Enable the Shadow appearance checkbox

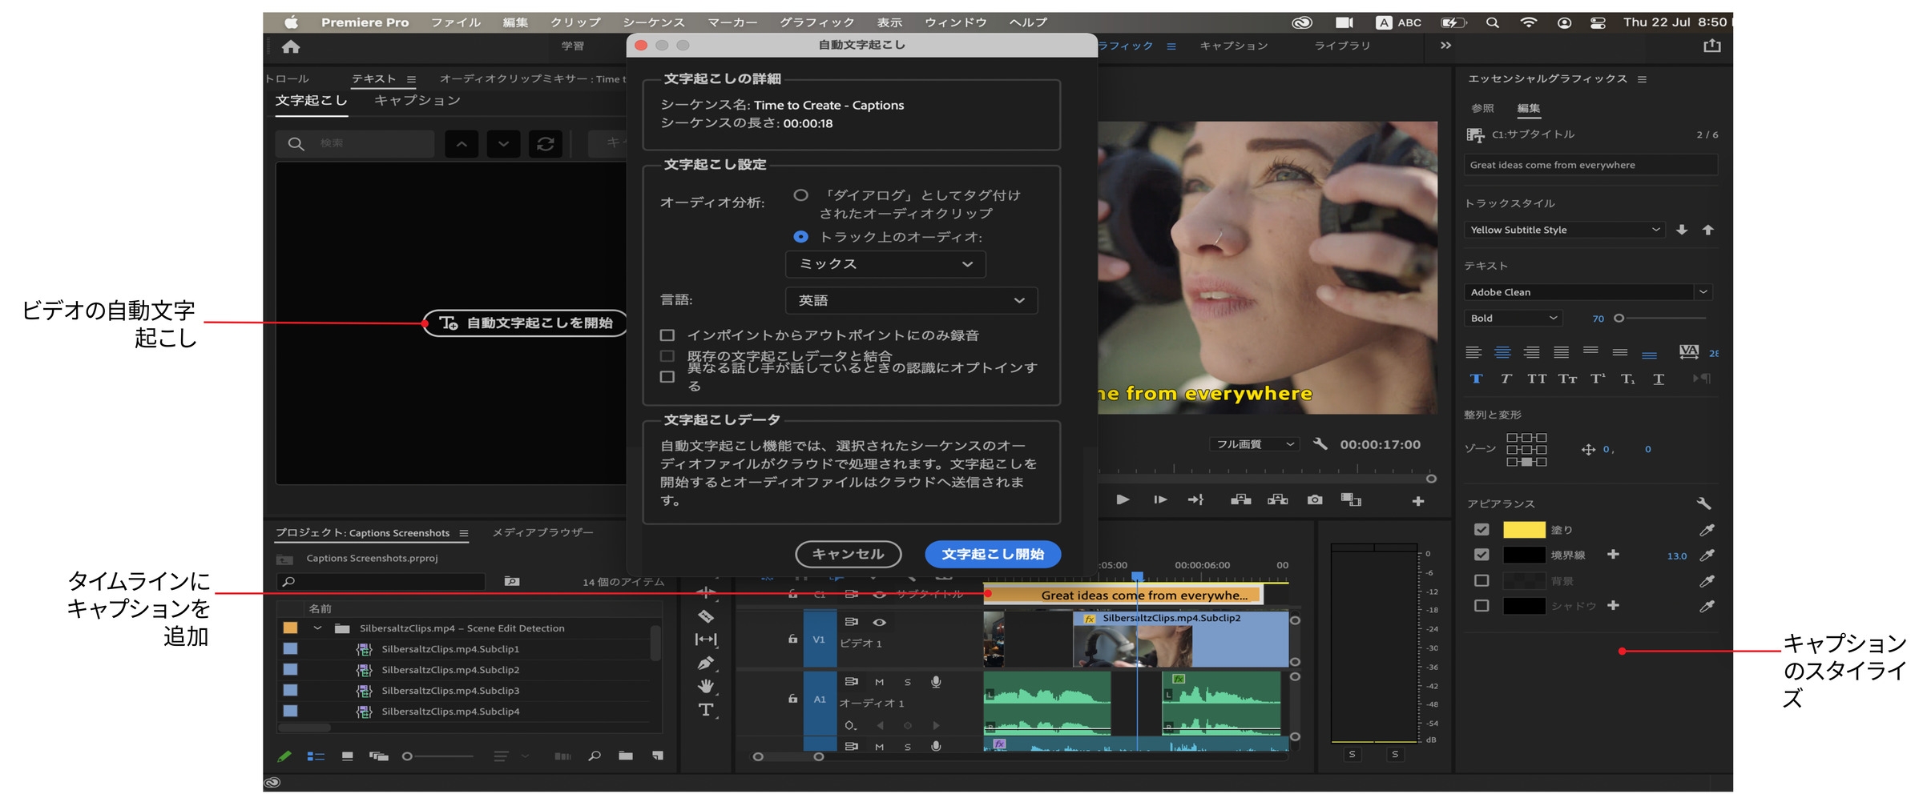click(x=1482, y=606)
